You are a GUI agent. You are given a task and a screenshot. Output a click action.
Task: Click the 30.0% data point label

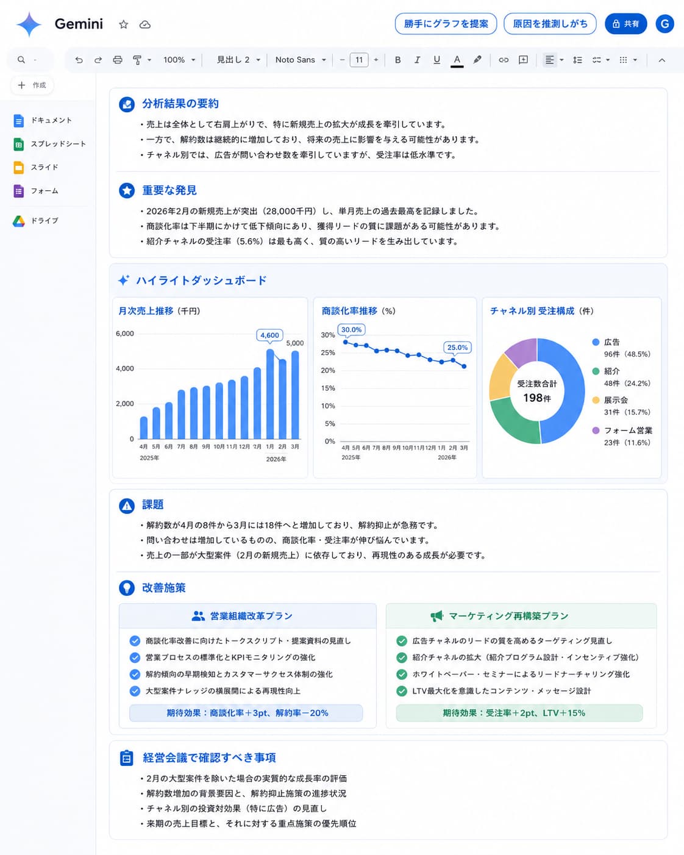pos(351,330)
